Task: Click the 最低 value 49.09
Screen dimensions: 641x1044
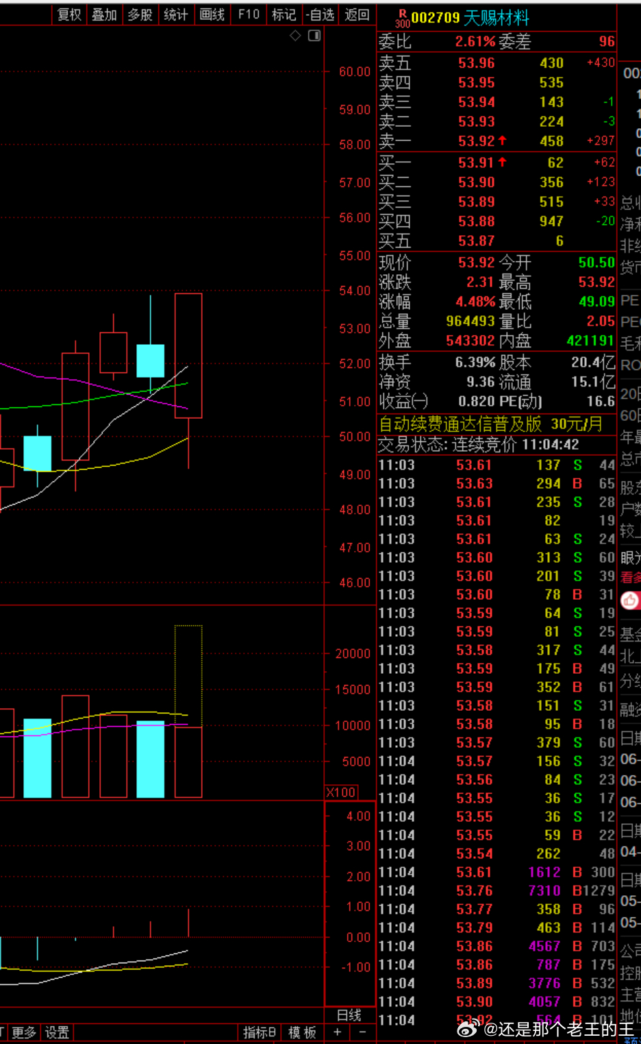Action: 596,302
